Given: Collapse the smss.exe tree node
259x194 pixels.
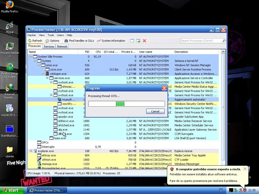Looking at the screenshot, I should coord(39,65).
